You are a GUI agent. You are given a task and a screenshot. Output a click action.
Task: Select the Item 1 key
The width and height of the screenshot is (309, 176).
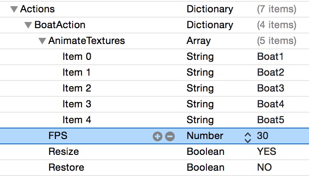click(x=77, y=73)
